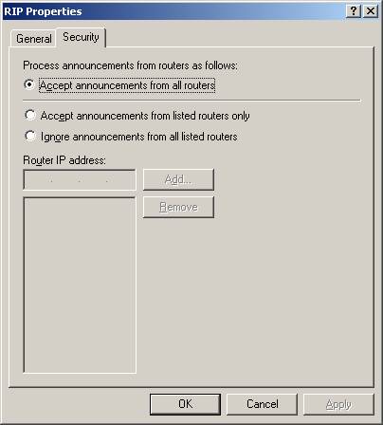Click the RIP Properties title bar
383x425 pixels.
pos(173,11)
